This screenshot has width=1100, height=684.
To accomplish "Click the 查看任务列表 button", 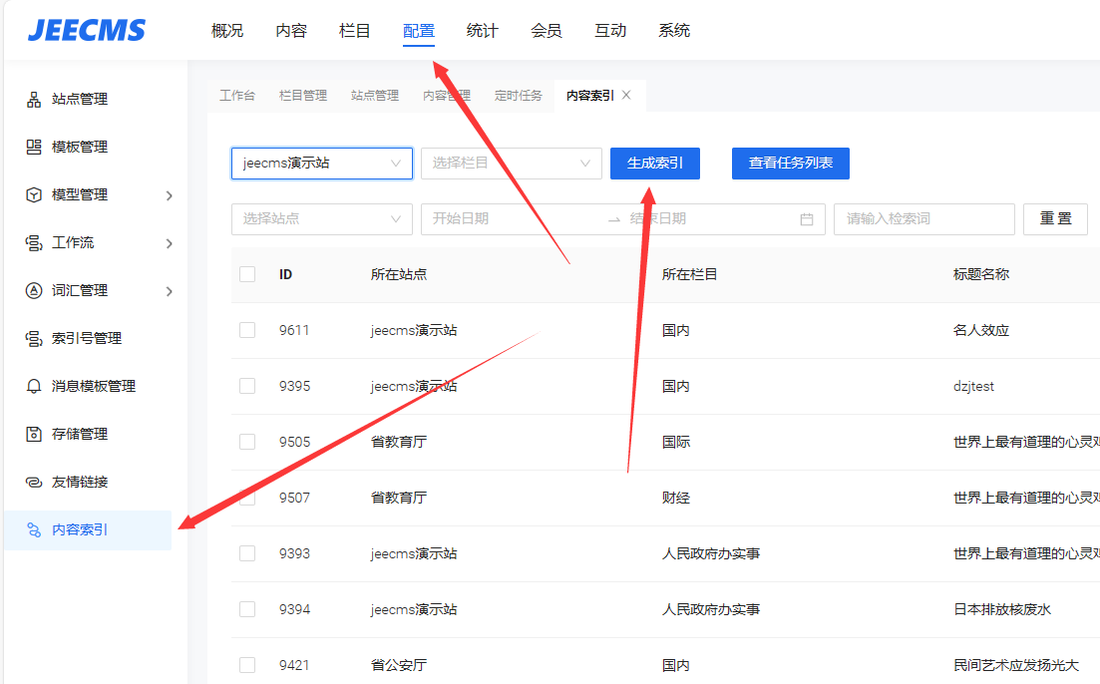I will pyautogui.click(x=790, y=164).
